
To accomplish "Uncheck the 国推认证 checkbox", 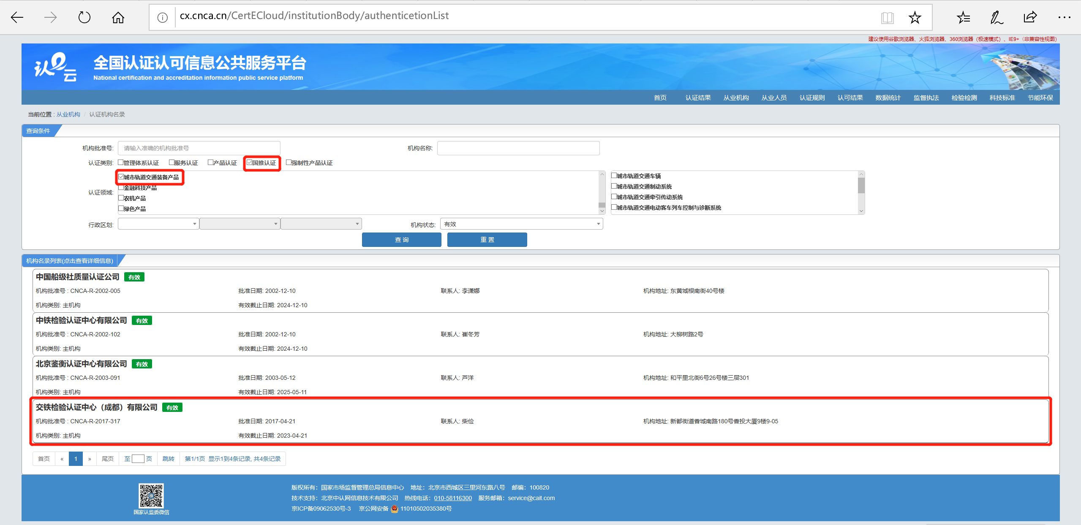I will tap(250, 162).
